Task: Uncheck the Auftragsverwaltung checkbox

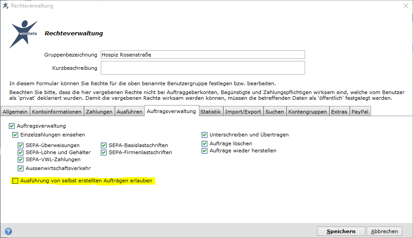Action: pyautogui.click(x=11, y=126)
